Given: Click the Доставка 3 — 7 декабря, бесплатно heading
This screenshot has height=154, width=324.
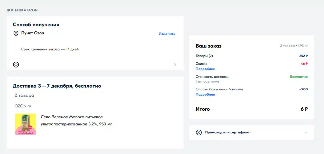Looking at the screenshot, I should click(57, 86).
